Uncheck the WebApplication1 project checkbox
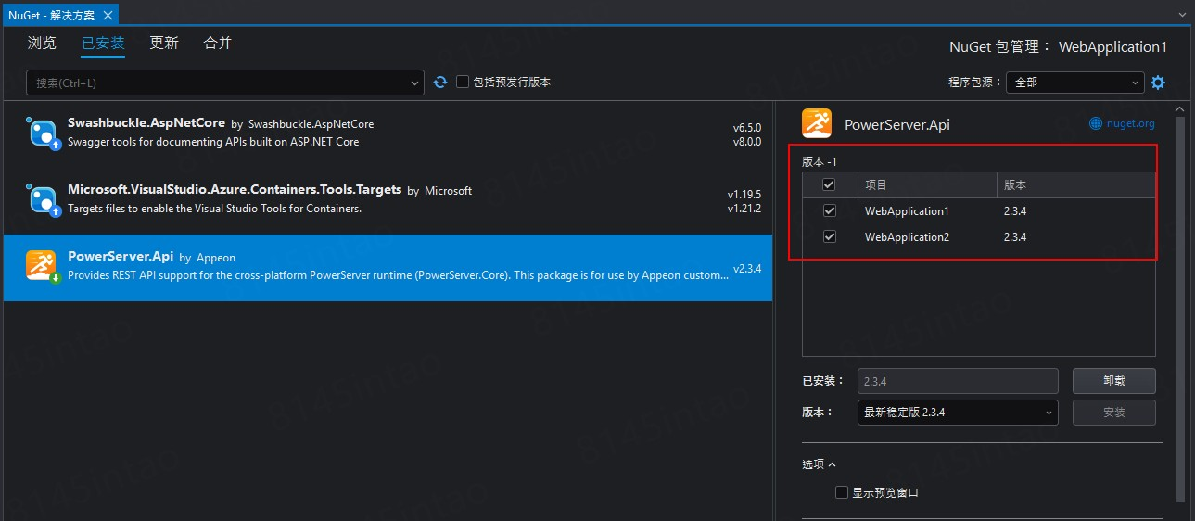This screenshot has width=1195, height=521. tap(830, 211)
